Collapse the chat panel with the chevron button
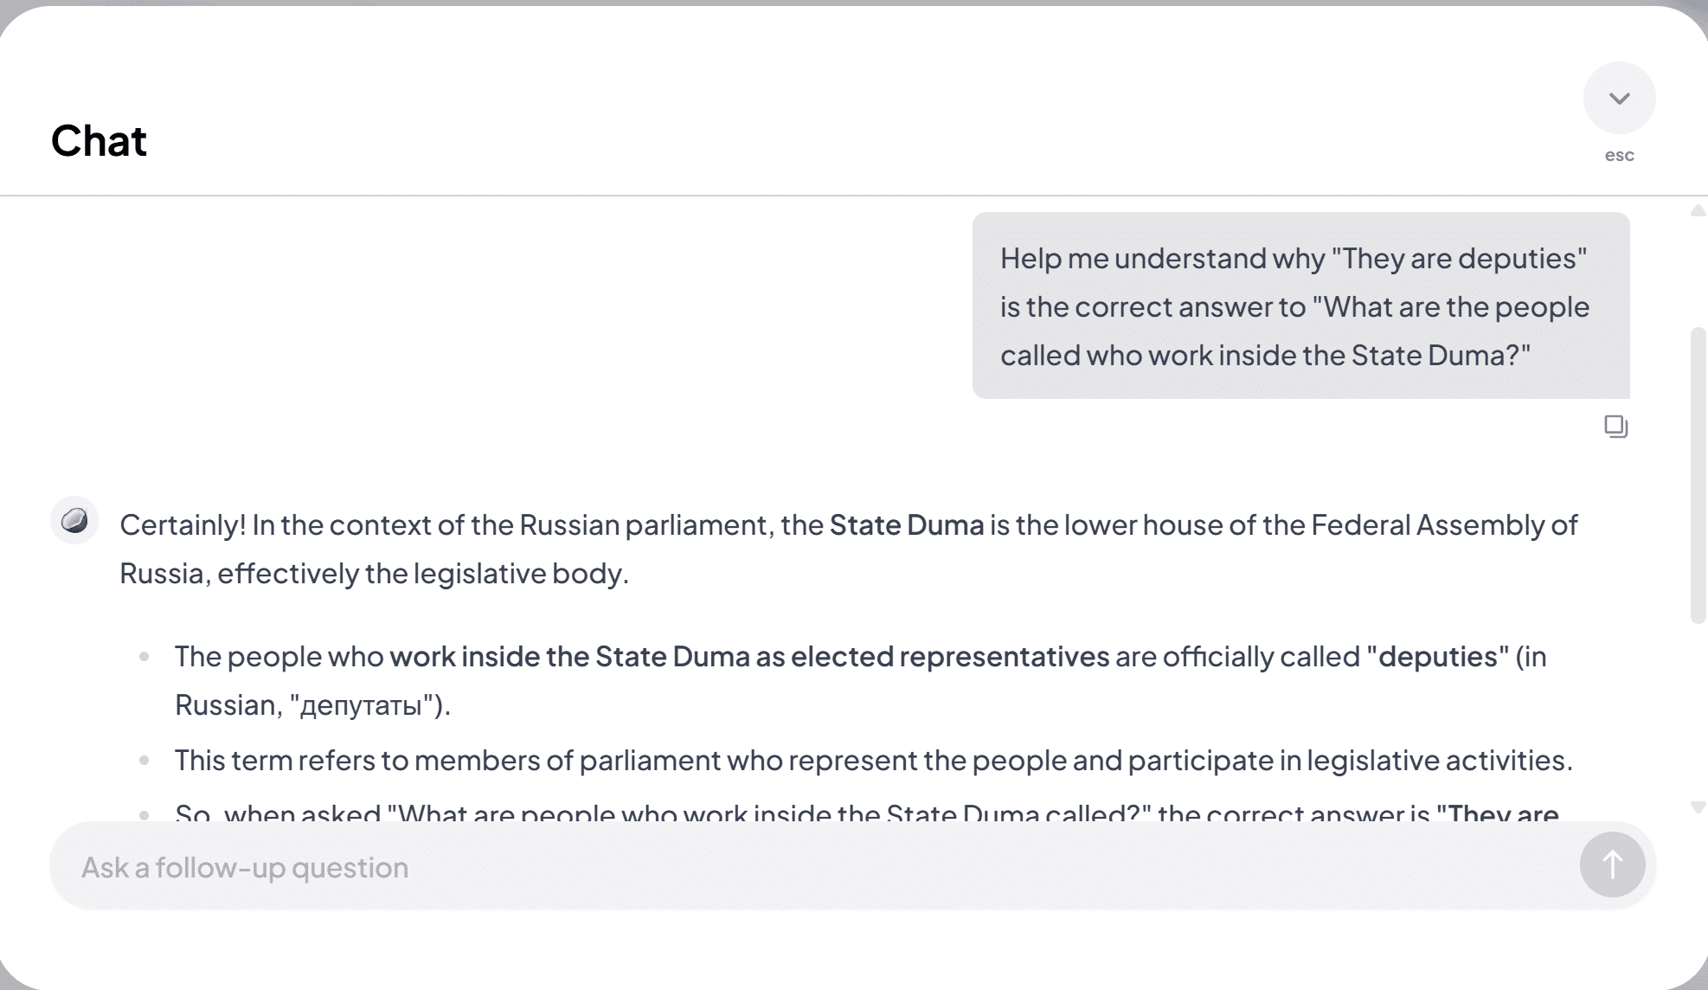 point(1619,98)
